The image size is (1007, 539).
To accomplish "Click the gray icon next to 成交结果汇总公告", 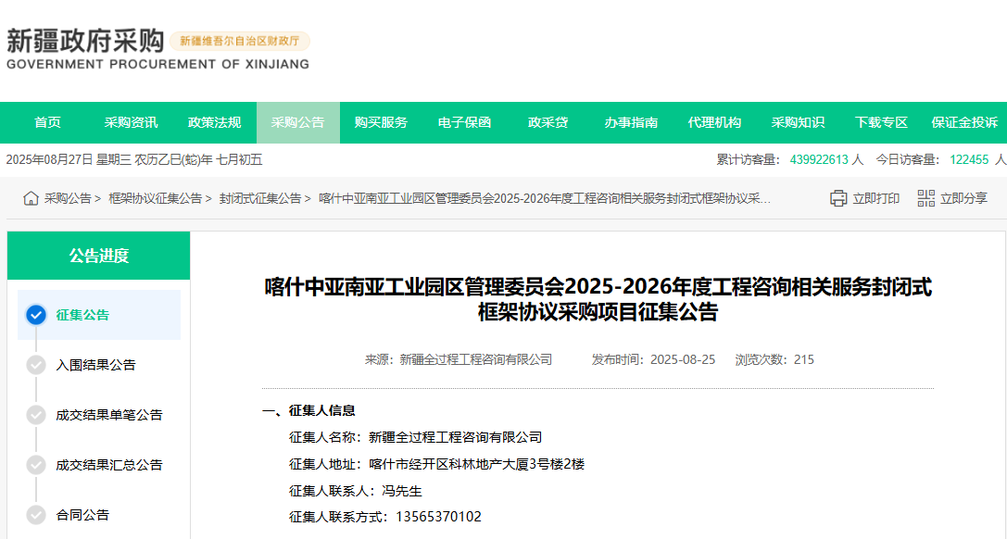I will point(35,465).
